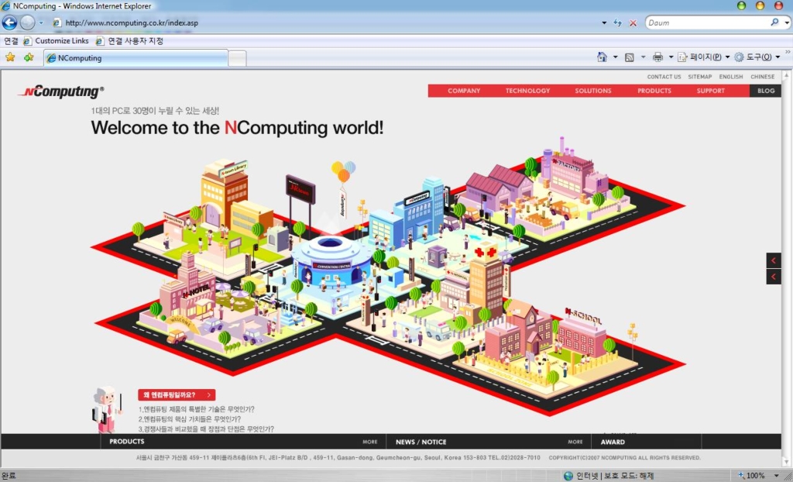Open a new blank tab
The width and height of the screenshot is (793, 482).
[x=237, y=58]
